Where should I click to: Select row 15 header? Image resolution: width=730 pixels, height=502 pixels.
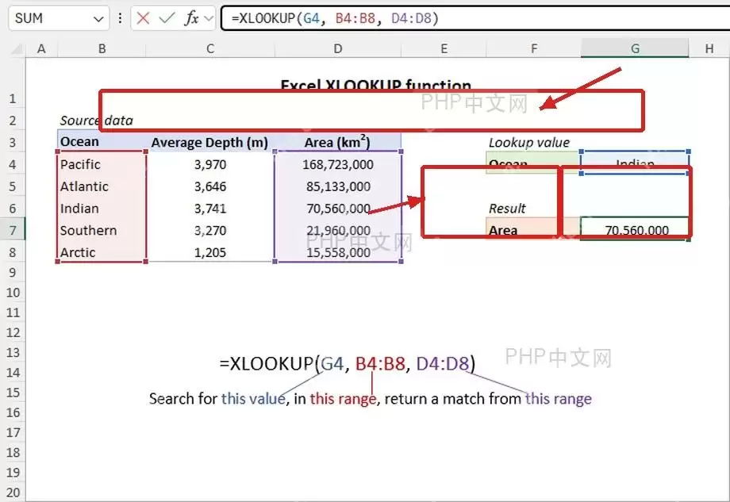(x=13, y=393)
